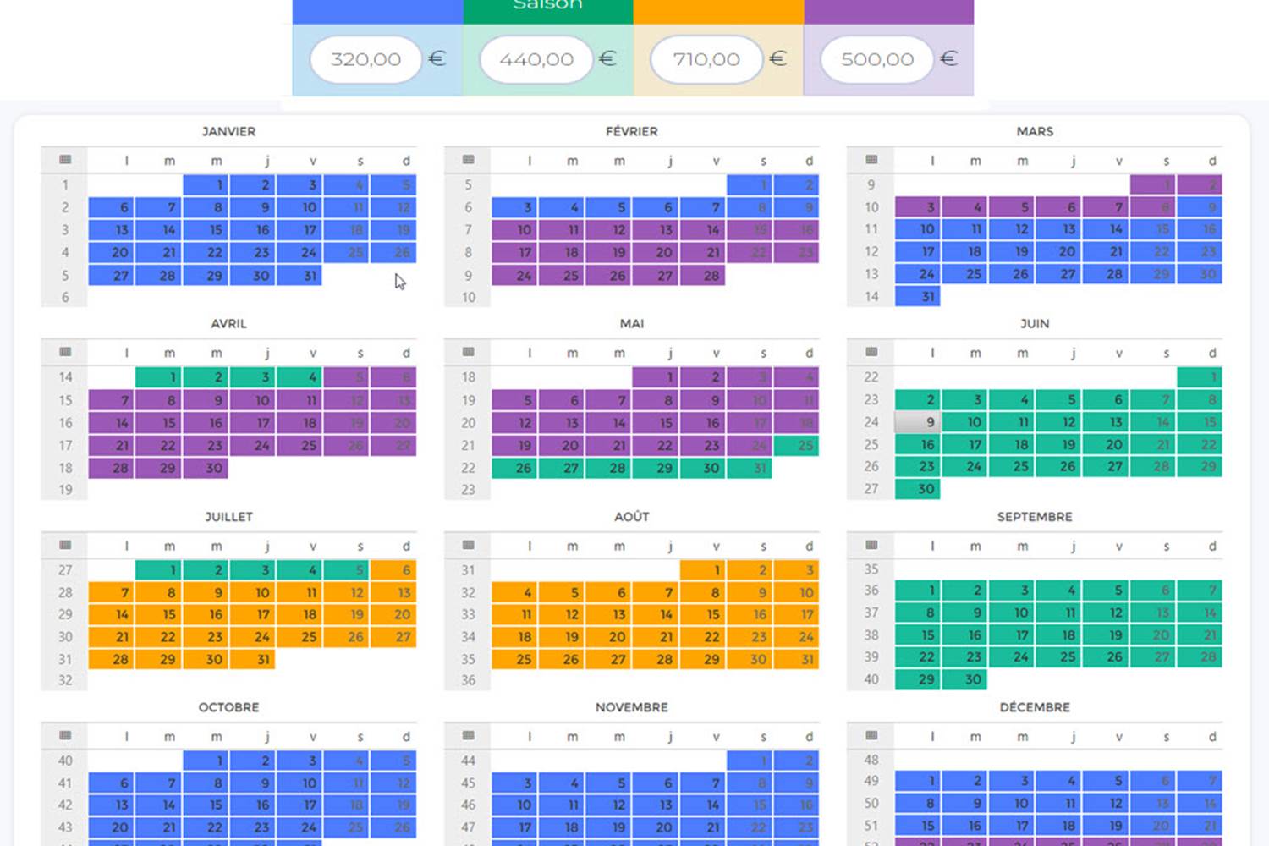Viewport: 1269px width, 846px height.
Task: Click week number 28 in Juillet
Action: click(65, 592)
